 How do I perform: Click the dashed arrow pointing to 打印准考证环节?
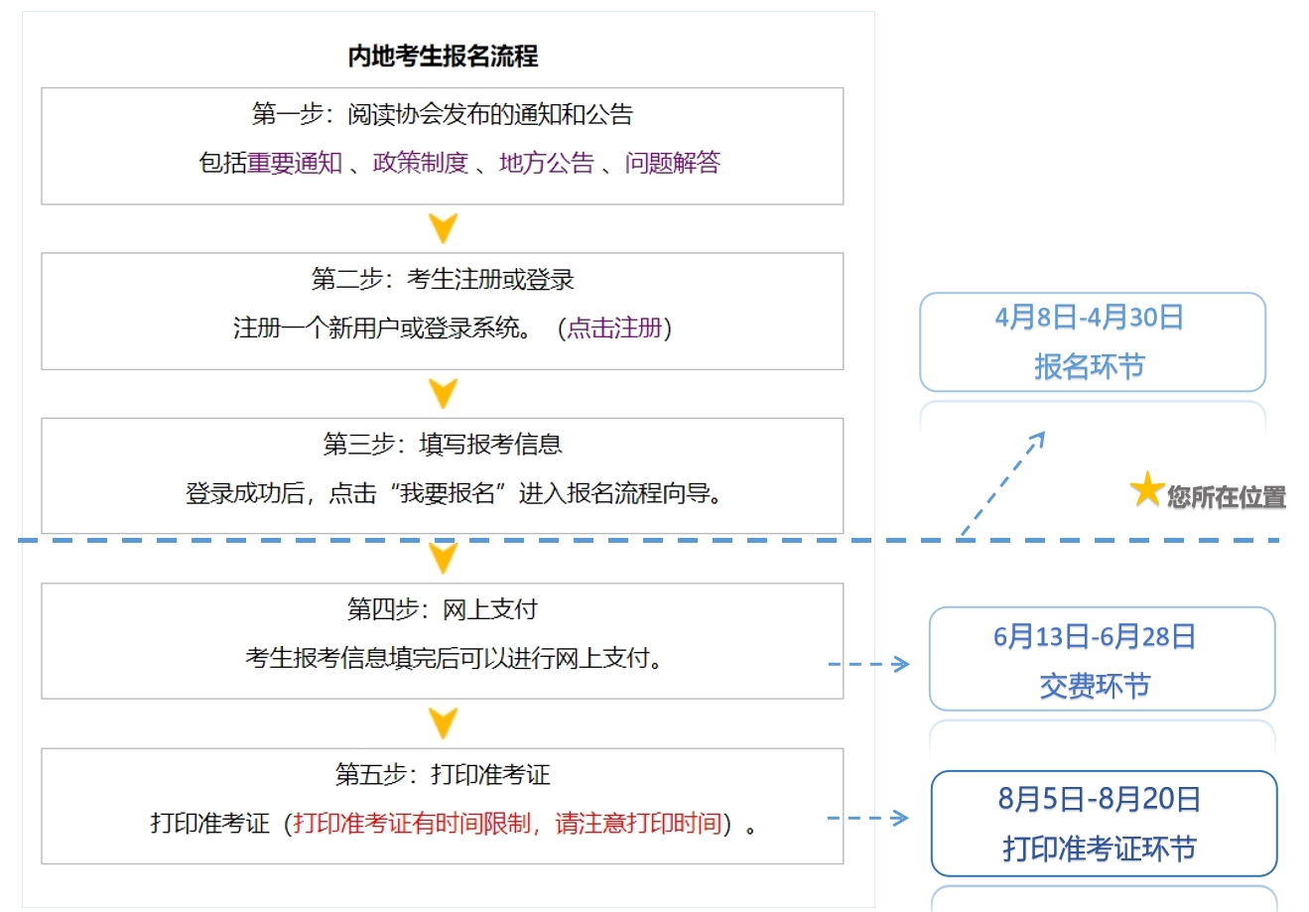(x=868, y=818)
